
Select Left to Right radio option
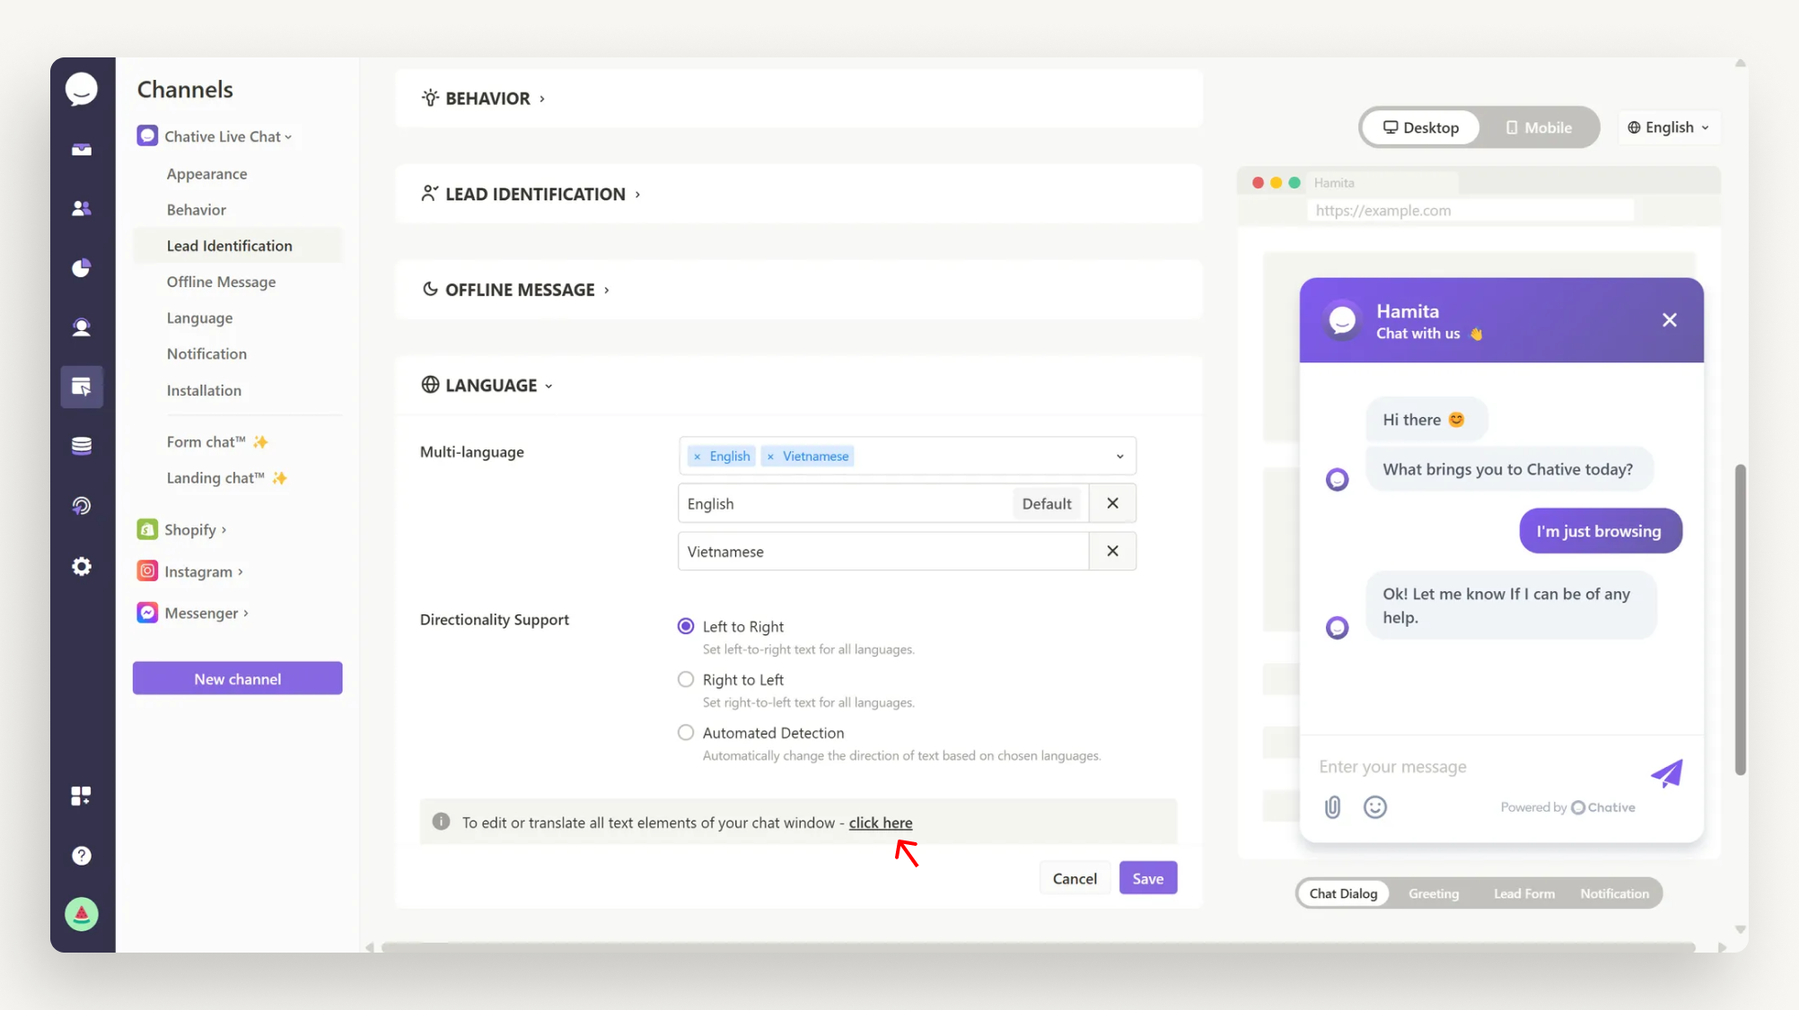686,626
